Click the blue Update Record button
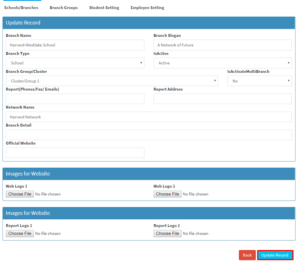 275,255
